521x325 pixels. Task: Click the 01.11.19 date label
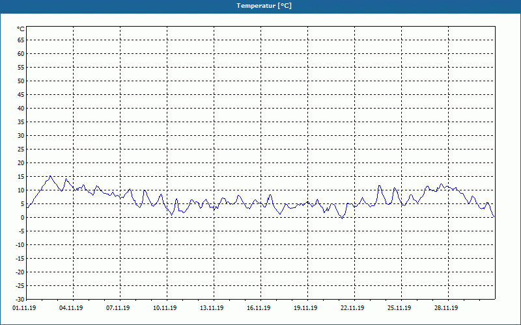tap(24, 307)
